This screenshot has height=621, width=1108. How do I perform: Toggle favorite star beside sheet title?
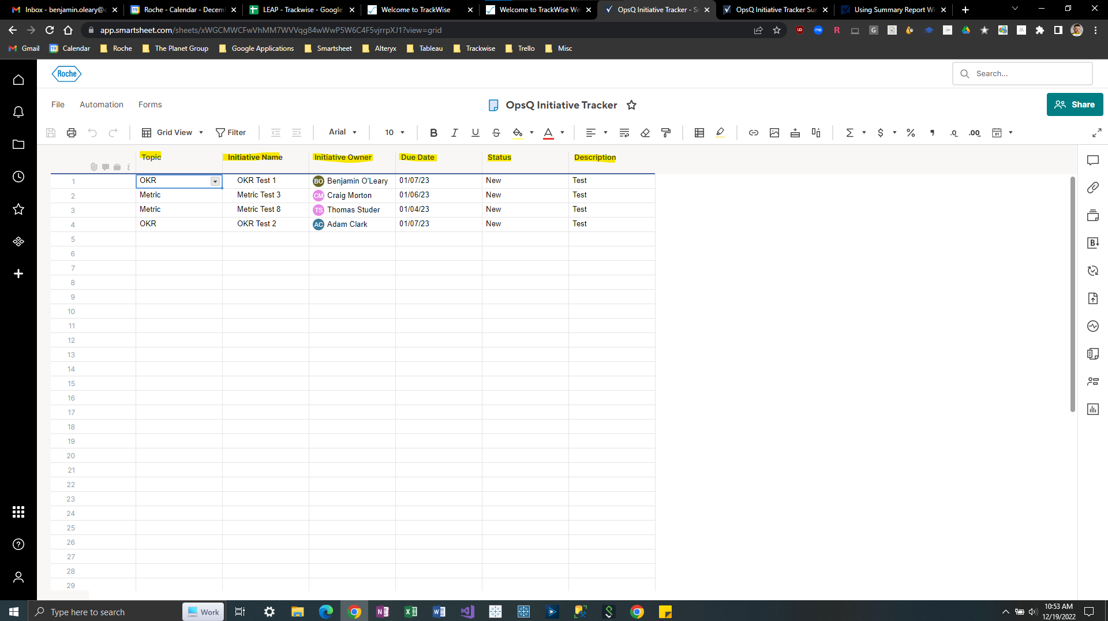pos(631,105)
